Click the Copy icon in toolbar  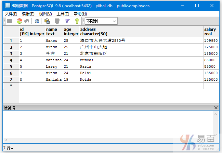point(37,21)
